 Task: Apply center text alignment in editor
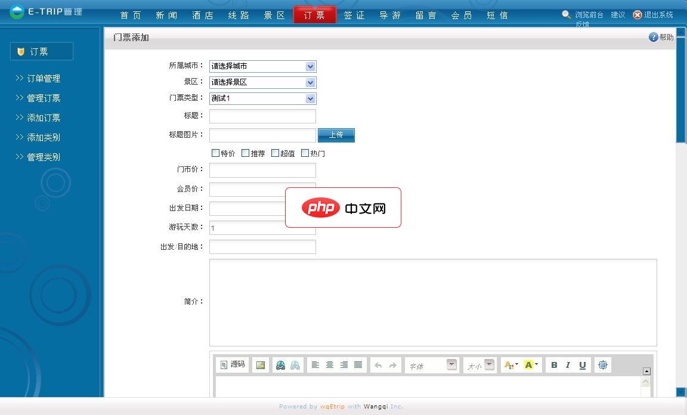click(330, 364)
